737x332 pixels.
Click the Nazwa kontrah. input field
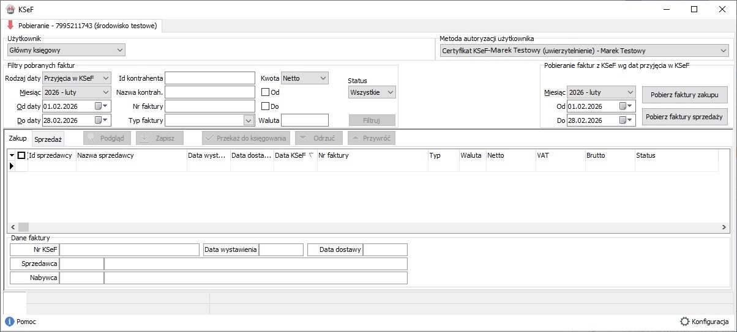pos(209,92)
